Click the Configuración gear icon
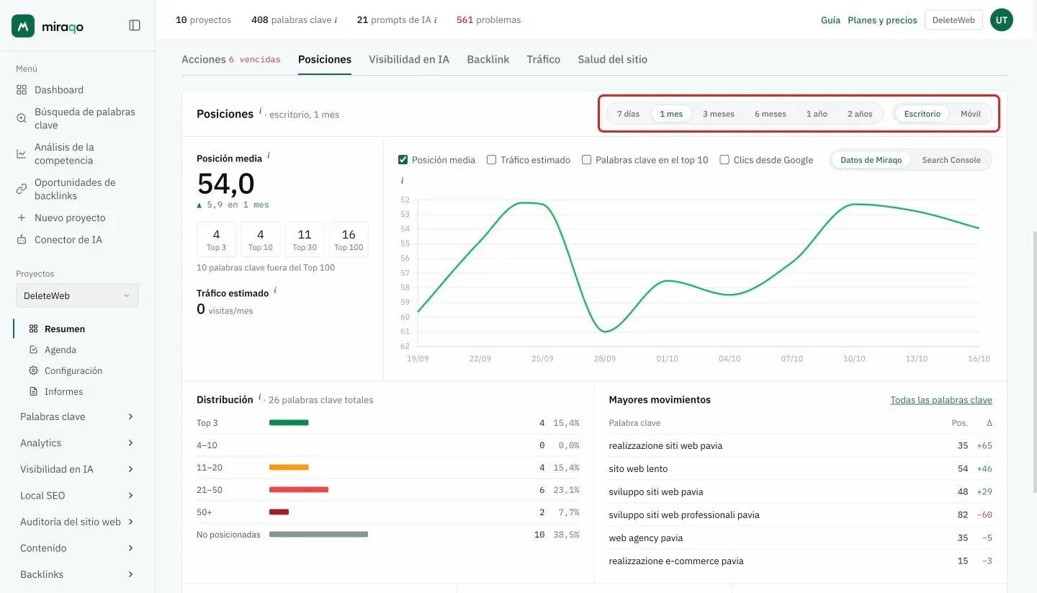The width and height of the screenshot is (1037, 593). 33,370
